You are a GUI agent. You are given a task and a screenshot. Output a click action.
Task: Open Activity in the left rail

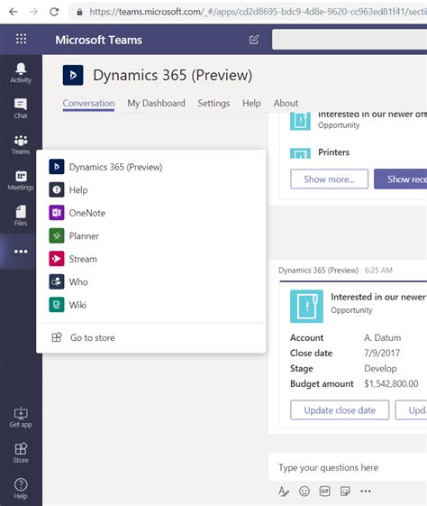point(21,73)
